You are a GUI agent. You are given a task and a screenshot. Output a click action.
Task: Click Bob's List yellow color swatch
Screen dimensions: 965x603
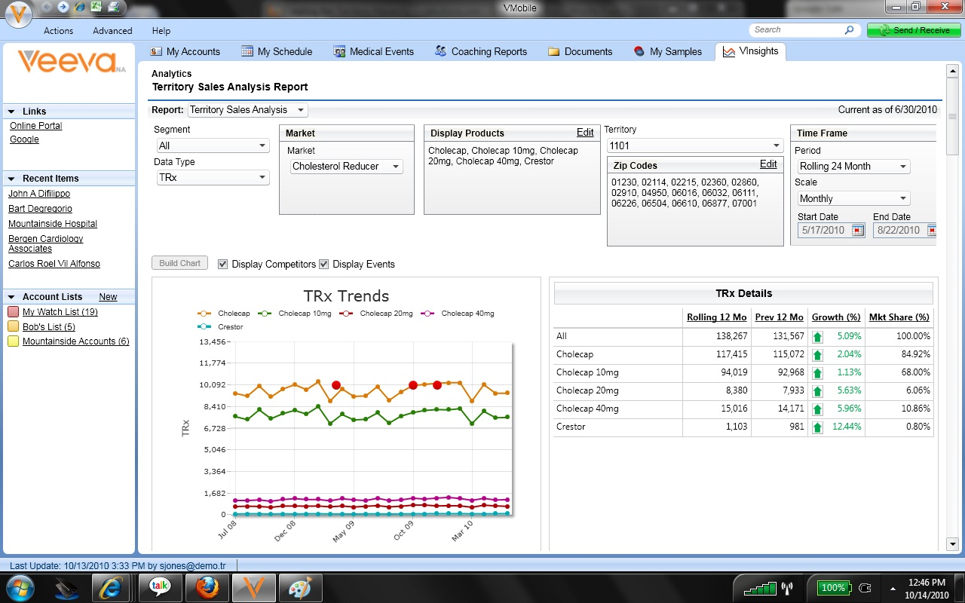(12, 326)
